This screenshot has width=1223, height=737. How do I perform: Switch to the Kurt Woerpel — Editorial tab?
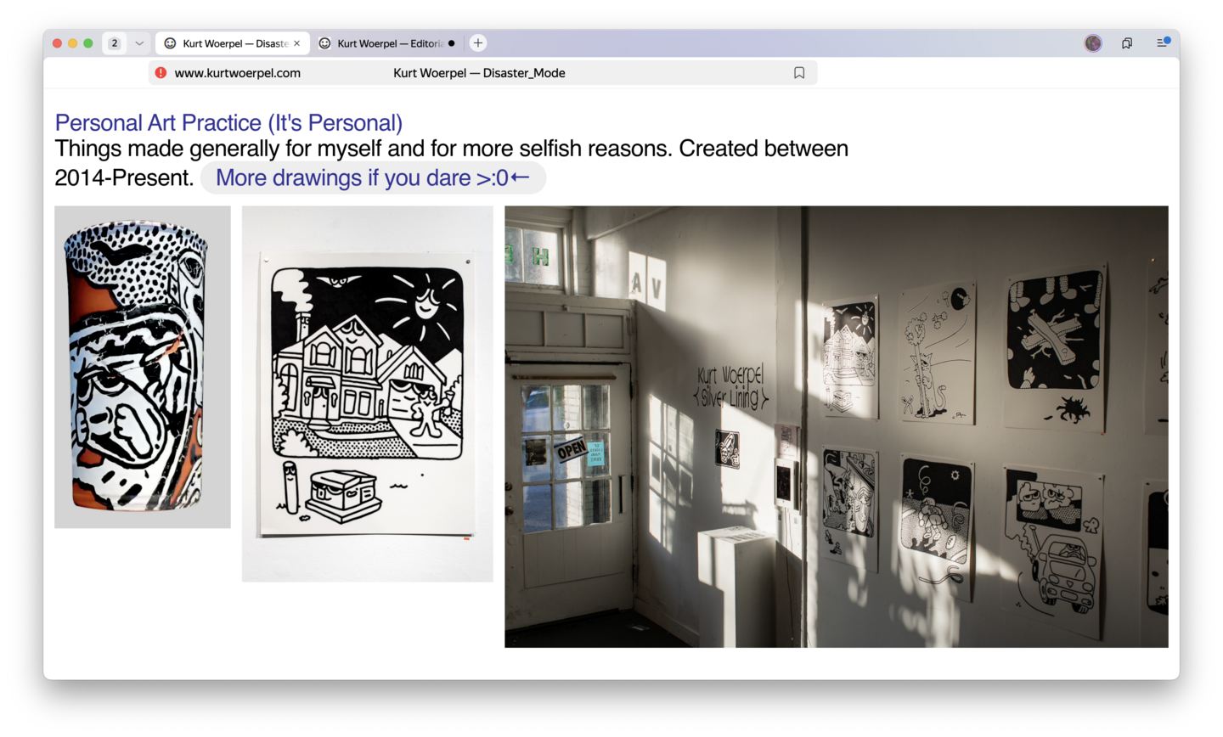pos(387,43)
